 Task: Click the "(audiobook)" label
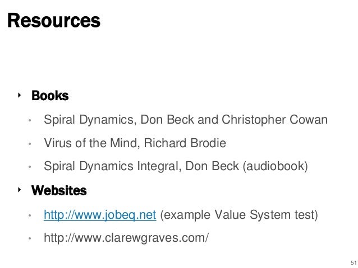pos(276,166)
